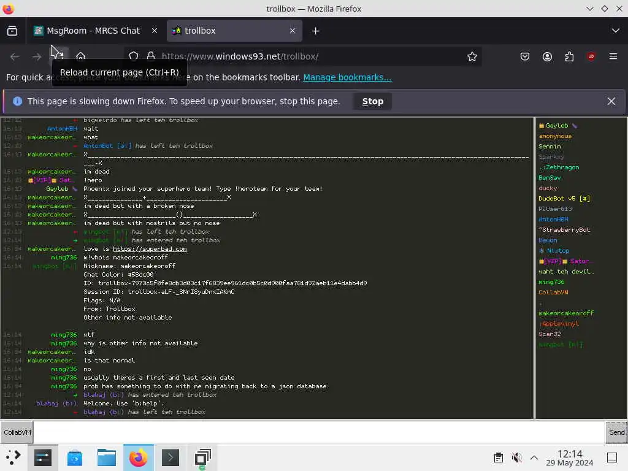Select CollabVM in the user list
This screenshot has width=628, height=471.
(553, 293)
